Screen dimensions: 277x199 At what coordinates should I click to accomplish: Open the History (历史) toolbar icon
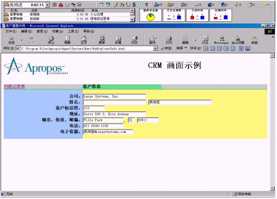pyautogui.click(x=135, y=40)
